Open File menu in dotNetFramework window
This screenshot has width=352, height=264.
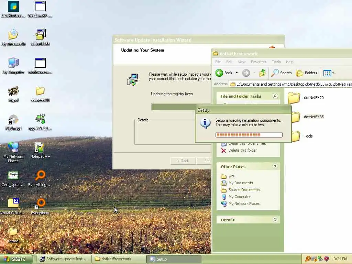tap(218, 62)
